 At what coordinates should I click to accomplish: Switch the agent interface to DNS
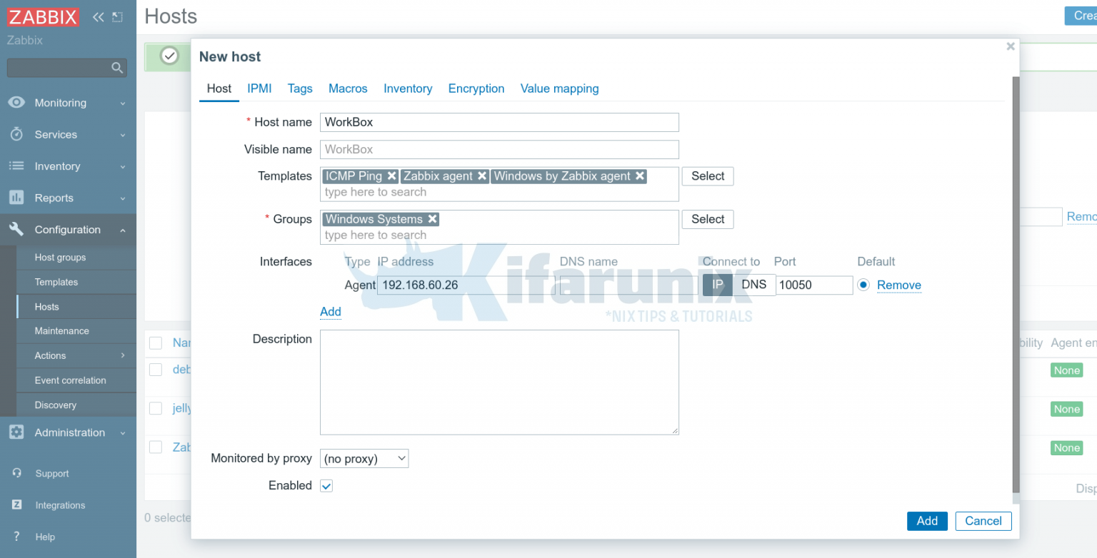[x=753, y=284]
